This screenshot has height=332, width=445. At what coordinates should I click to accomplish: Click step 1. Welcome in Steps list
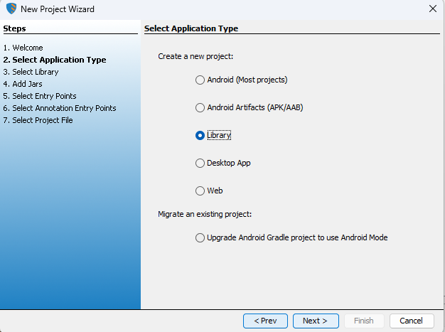tap(23, 48)
